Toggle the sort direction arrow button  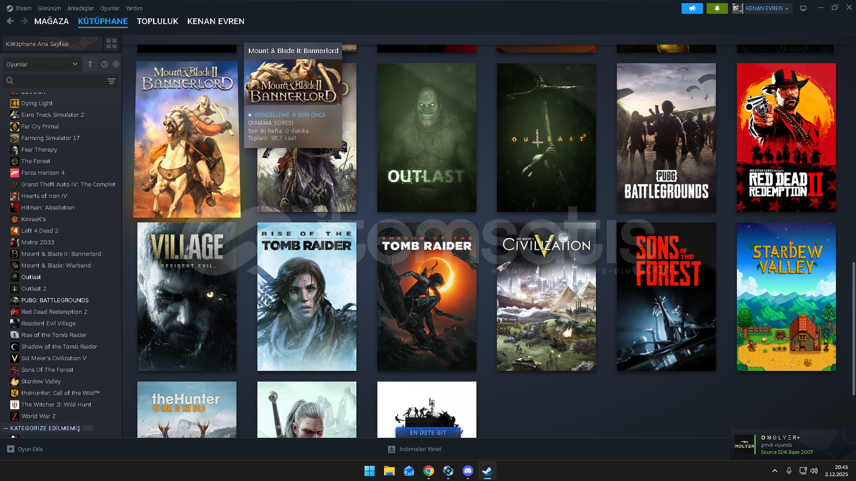(x=90, y=64)
